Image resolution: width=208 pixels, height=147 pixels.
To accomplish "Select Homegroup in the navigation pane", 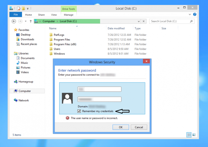I will 26,82.
